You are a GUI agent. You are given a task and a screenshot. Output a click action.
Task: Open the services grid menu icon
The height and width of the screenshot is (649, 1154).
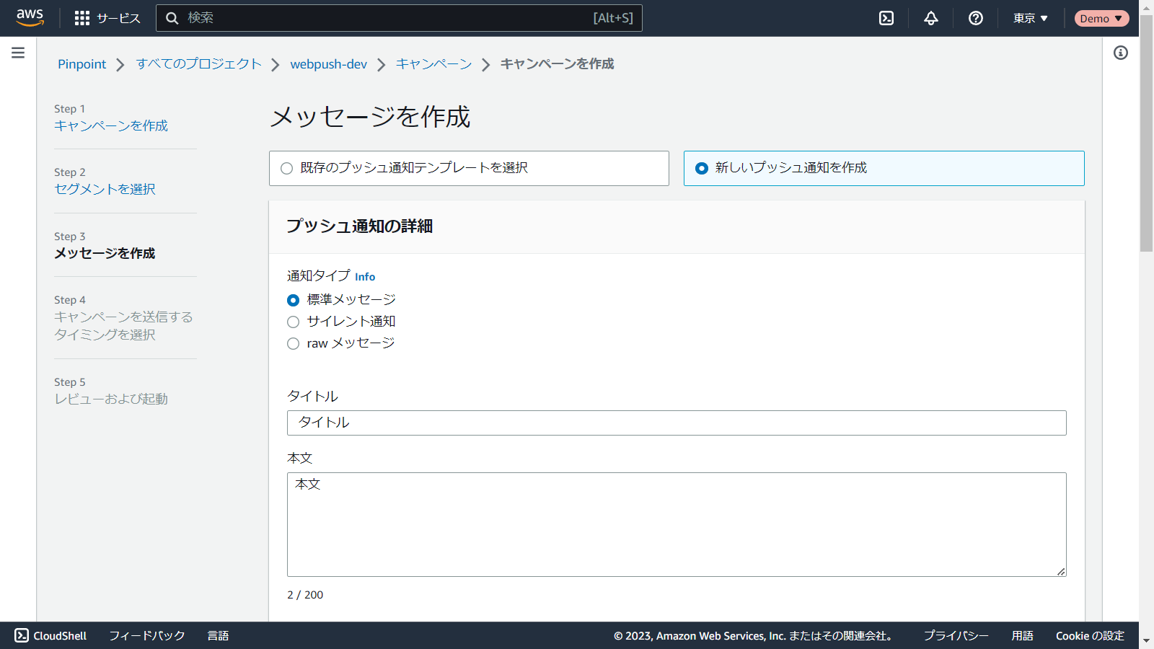[82, 18]
